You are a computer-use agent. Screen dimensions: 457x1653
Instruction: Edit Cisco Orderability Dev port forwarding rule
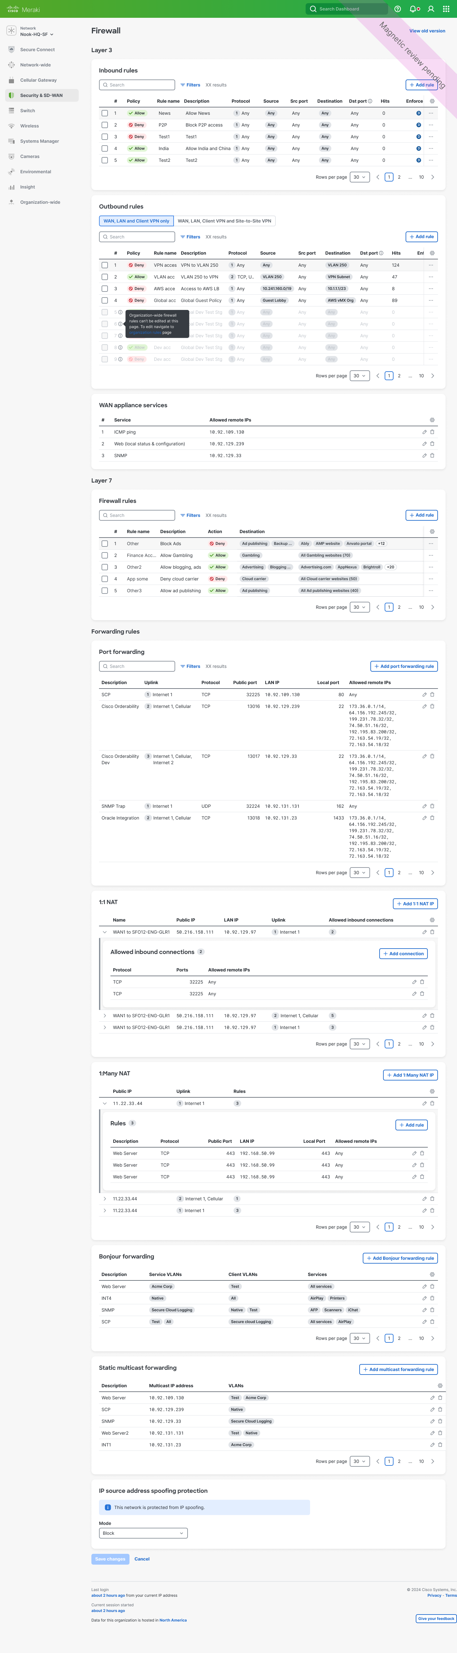(424, 757)
